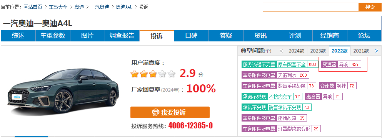Select the 调查报告 tab
Image resolution: width=387 pixels, height=138 pixels.
[x=122, y=36]
